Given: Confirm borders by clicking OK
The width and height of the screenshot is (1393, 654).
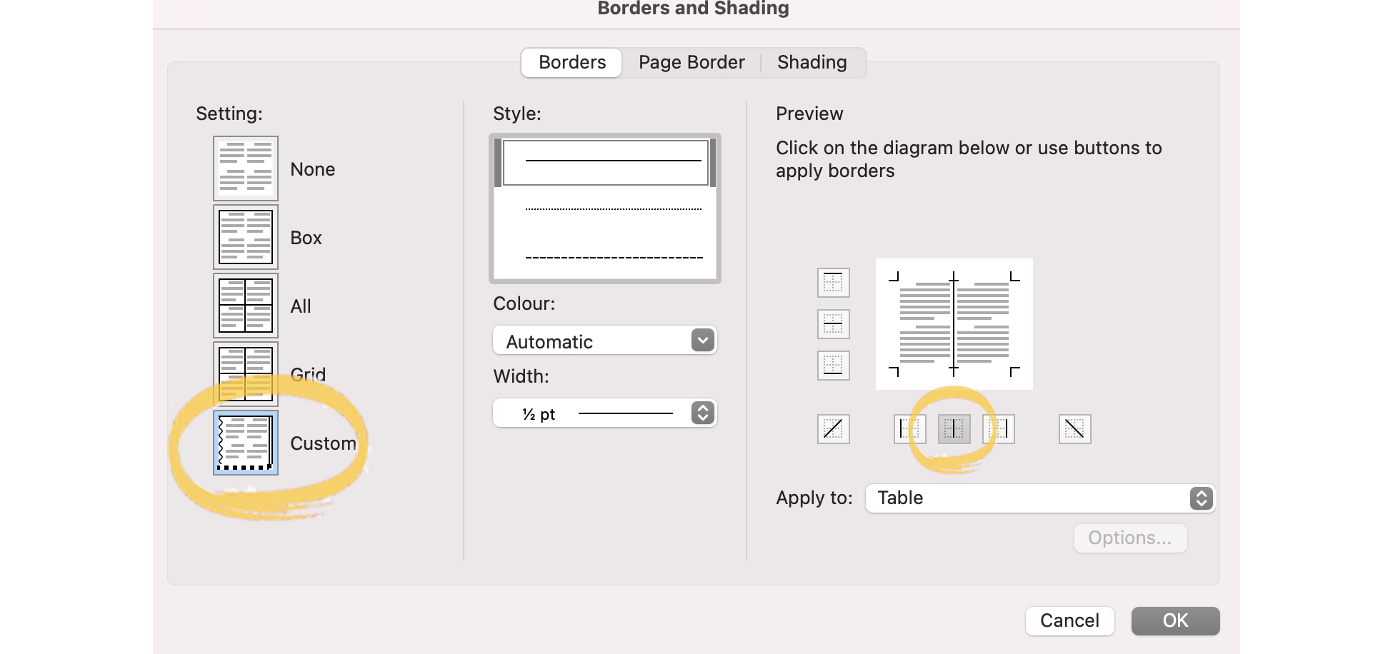Looking at the screenshot, I should click(x=1174, y=620).
